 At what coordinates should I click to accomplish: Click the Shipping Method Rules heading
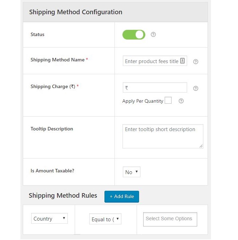63,196
